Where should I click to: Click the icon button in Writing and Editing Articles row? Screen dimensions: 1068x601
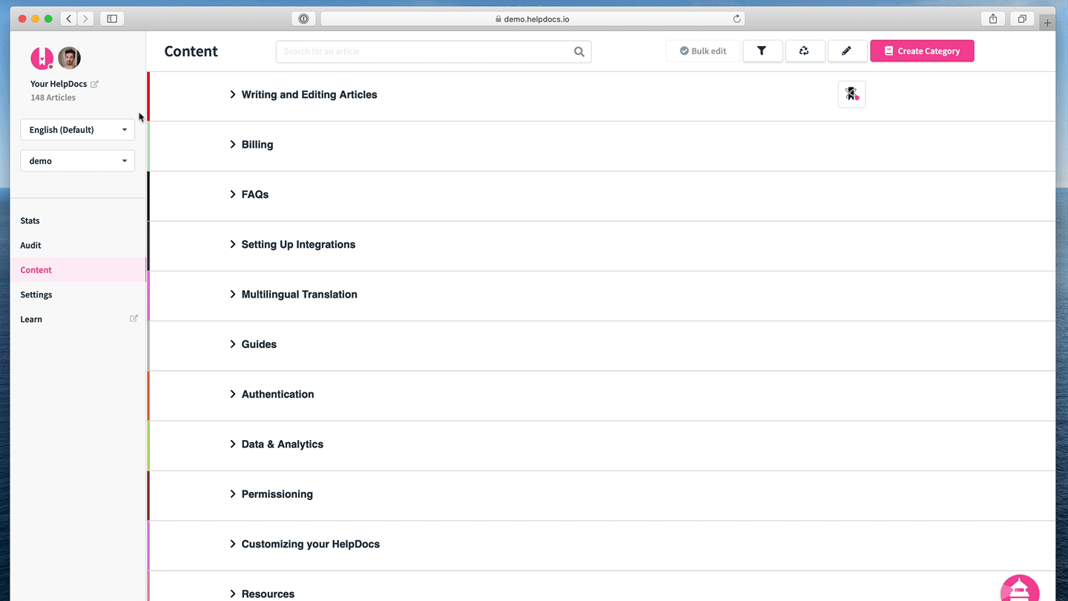click(851, 94)
